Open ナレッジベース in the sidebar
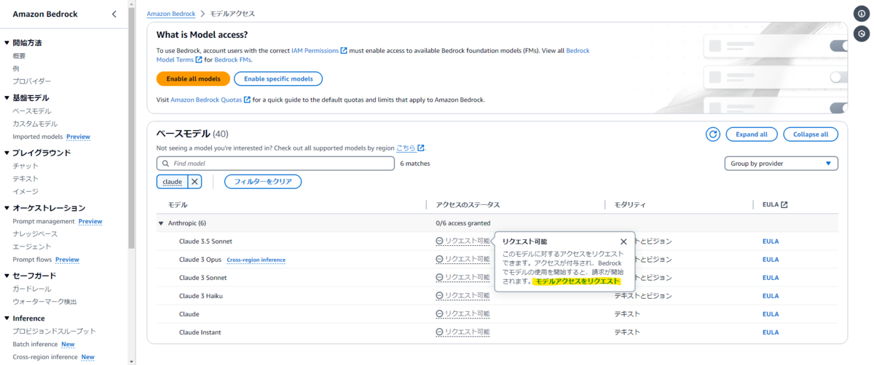The width and height of the screenshot is (874, 365). click(x=35, y=234)
